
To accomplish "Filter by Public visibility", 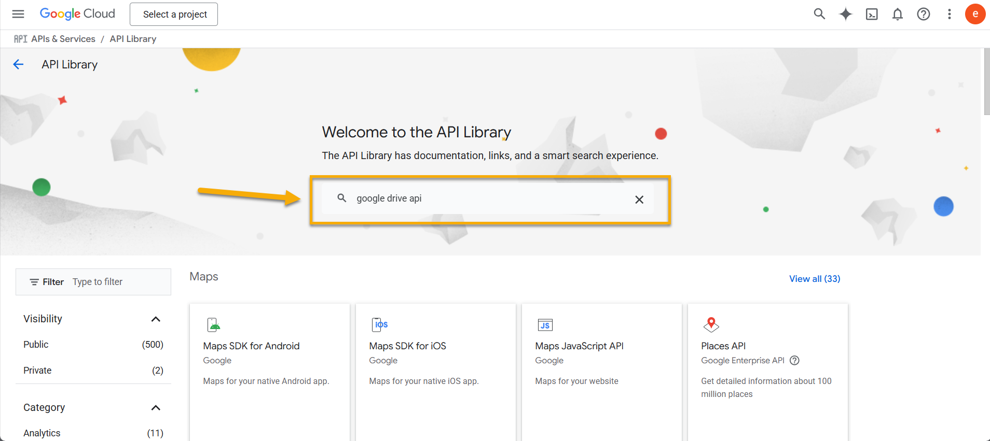I will (93, 345).
